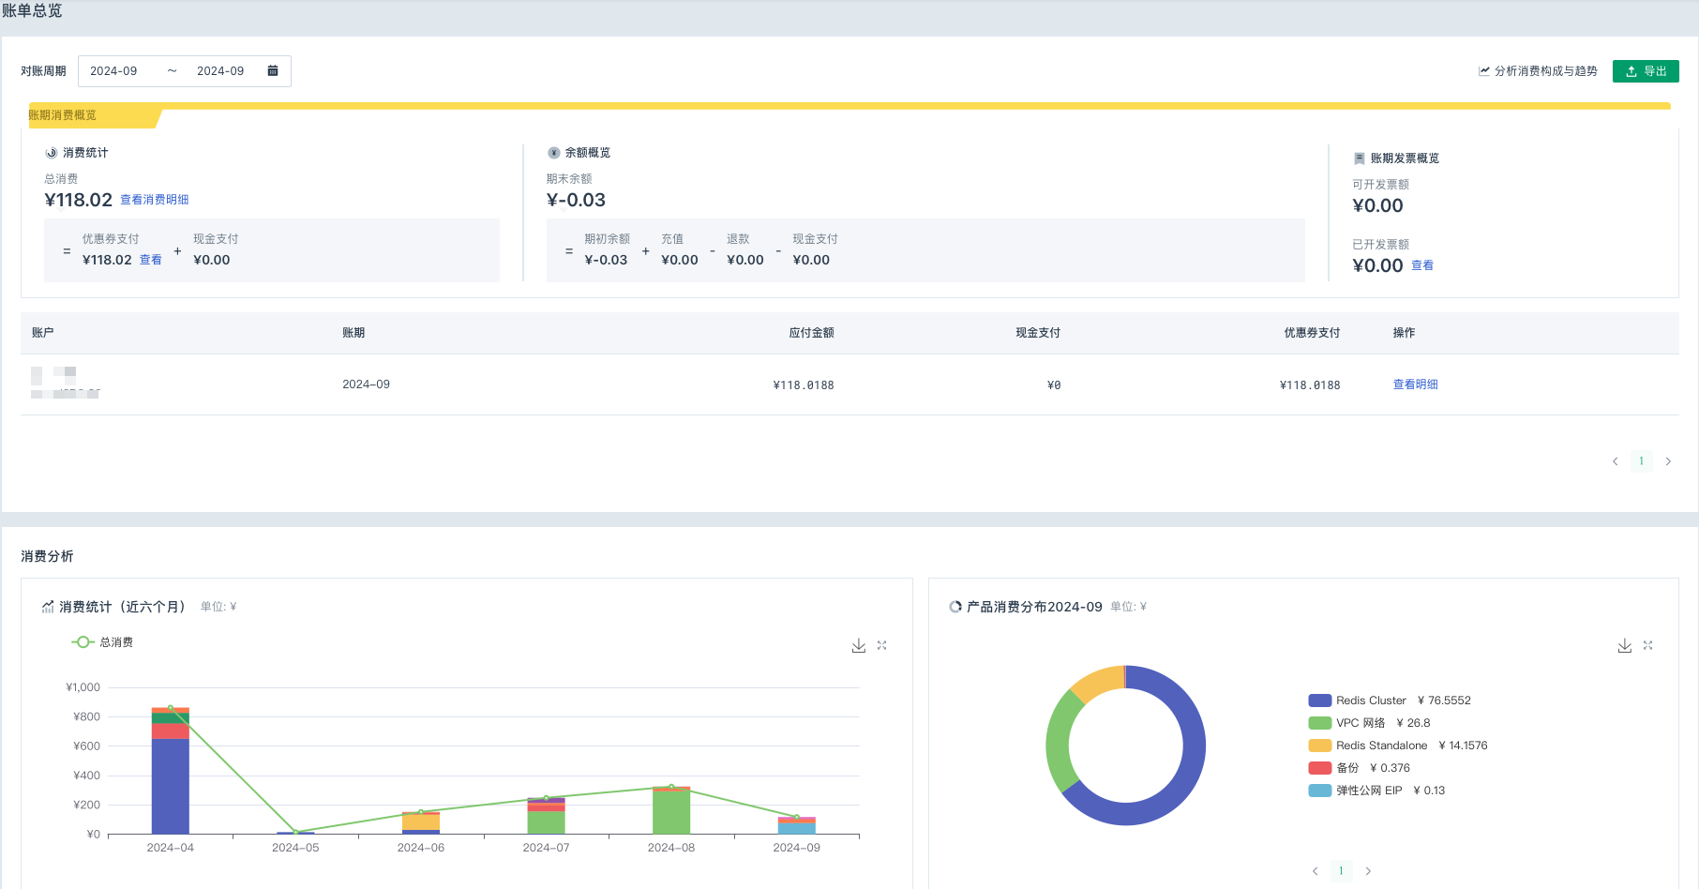Click Redis Standalone orange color swatch
The width and height of the screenshot is (1699, 889).
pyautogui.click(x=1319, y=746)
